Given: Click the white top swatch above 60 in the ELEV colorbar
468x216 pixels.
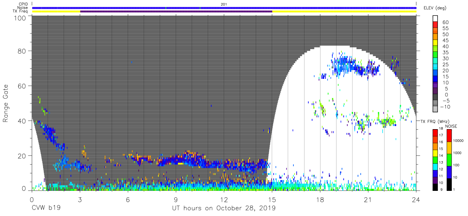Looking at the screenshot, I should click(436, 19).
